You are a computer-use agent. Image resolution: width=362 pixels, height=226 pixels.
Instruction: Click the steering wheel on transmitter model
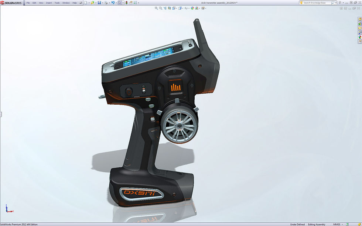click(x=180, y=126)
